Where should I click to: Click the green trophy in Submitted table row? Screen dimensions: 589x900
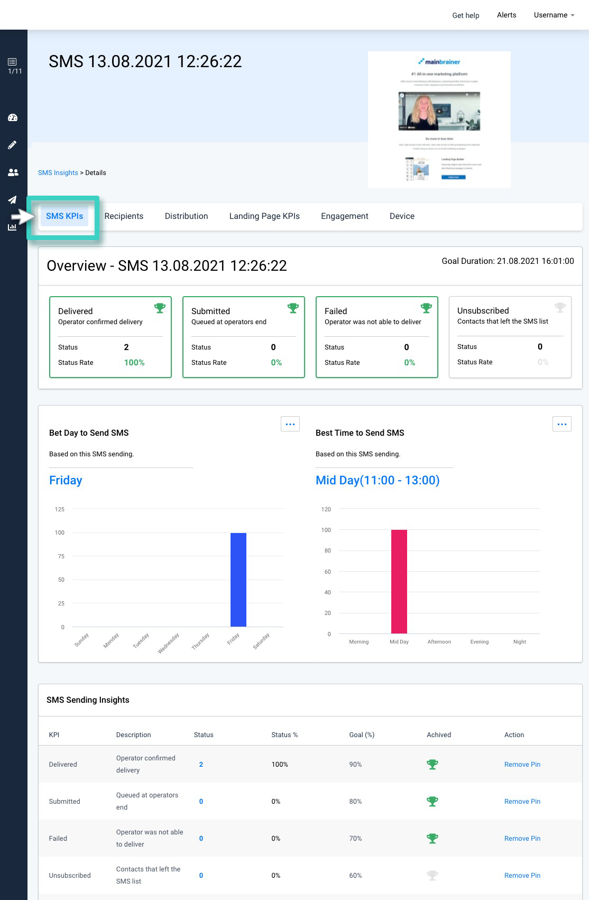click(432, 801)
